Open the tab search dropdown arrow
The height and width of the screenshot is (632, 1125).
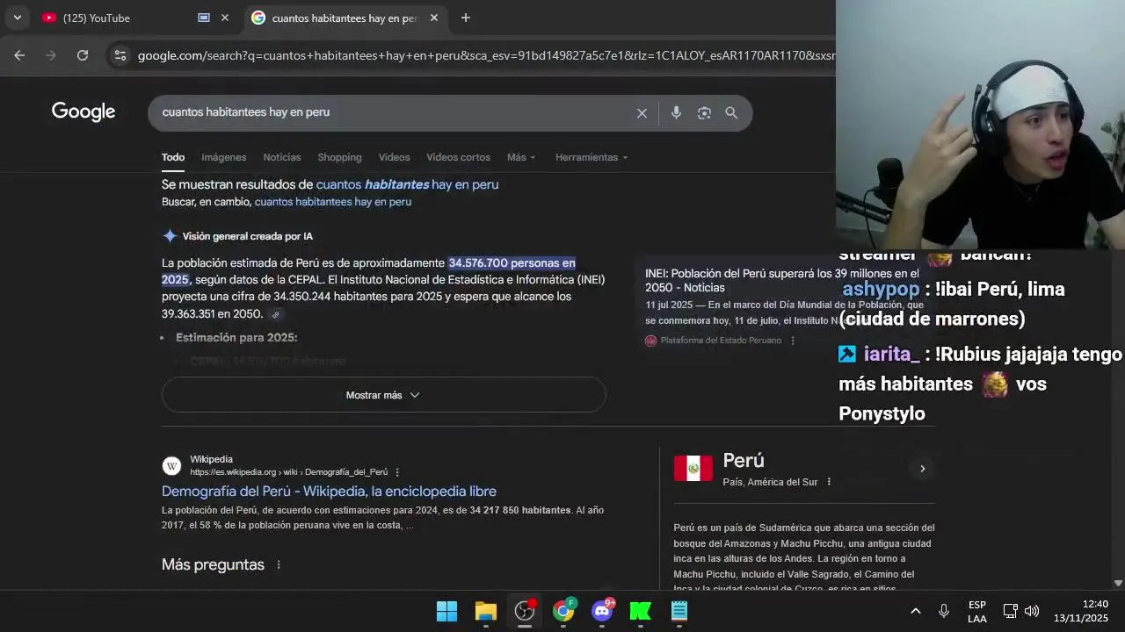click(17, 18)
